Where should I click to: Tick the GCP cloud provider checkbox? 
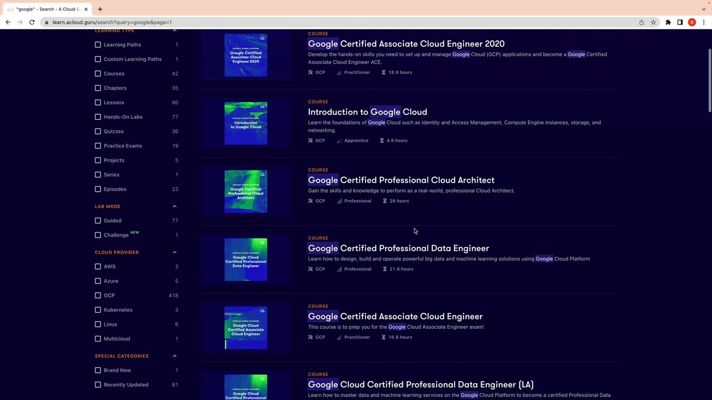tap(98, 295)
